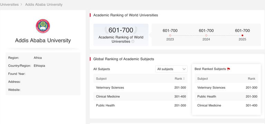Click the red flag icon near Best Ranked Subjects
This screenshot has height=124, width=265.
tap(228, 69)
